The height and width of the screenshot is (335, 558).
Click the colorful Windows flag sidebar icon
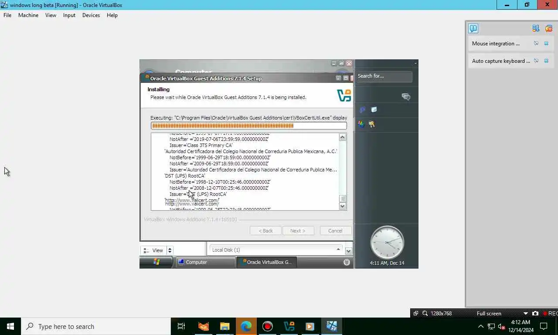(361, 124)
